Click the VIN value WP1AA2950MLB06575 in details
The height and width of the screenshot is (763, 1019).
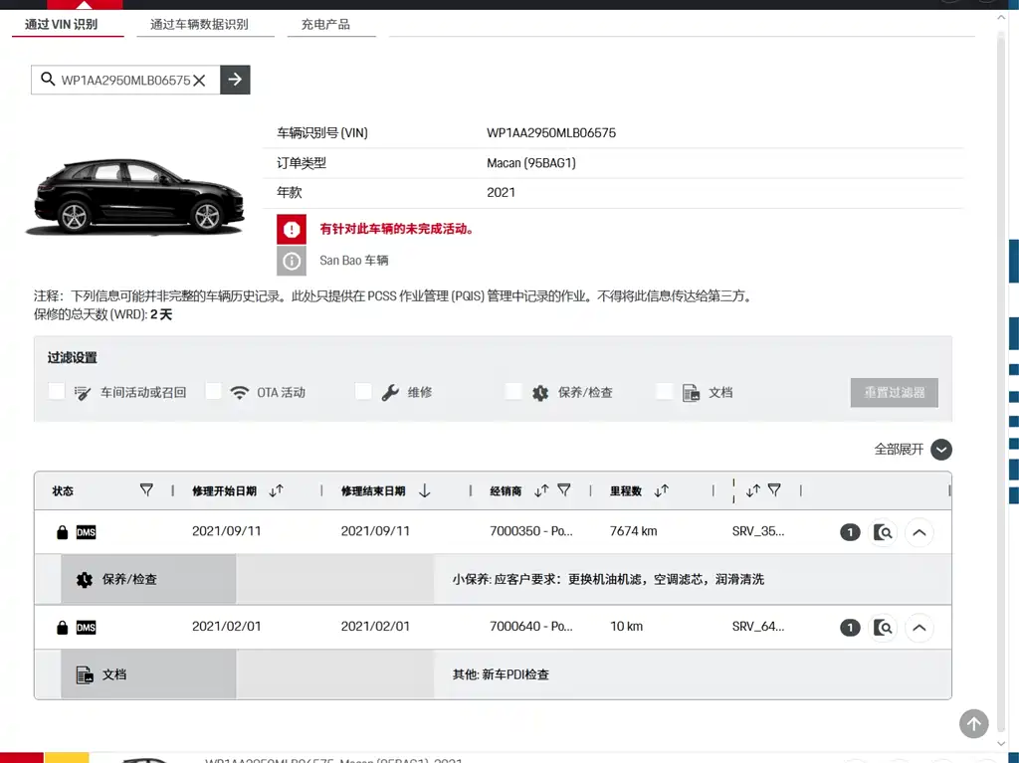point(551,132)
